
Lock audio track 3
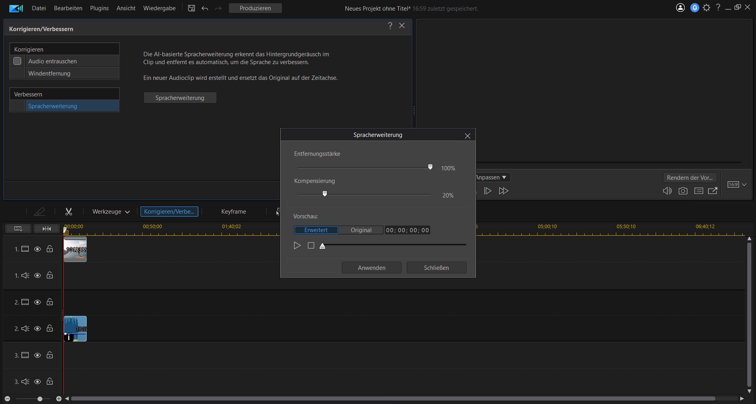coord(50,381)
